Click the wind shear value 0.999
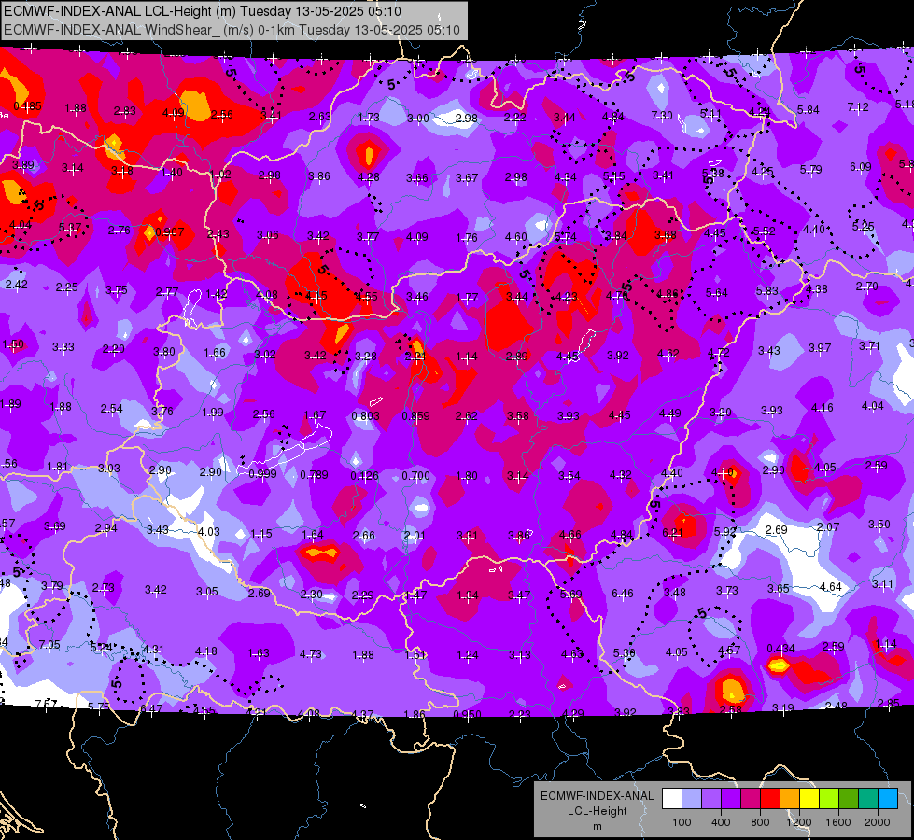 (x=263, y=473)
